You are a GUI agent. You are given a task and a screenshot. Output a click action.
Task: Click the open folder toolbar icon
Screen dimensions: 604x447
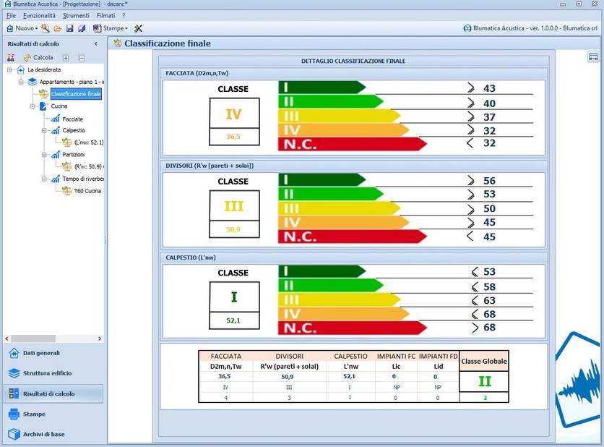pos(57,28)
